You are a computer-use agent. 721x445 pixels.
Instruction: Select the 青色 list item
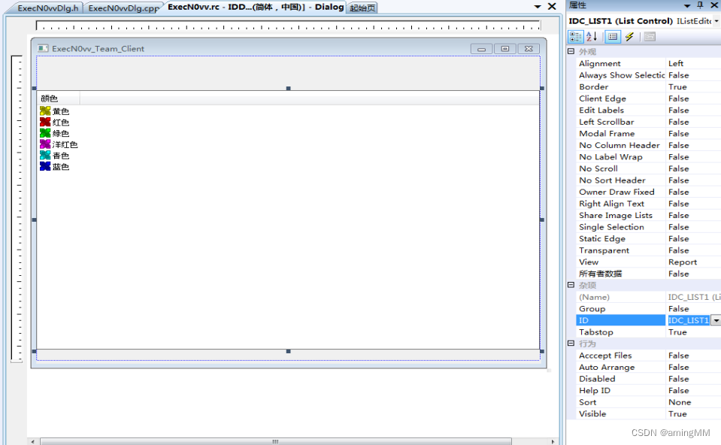[x=61, y=156]
